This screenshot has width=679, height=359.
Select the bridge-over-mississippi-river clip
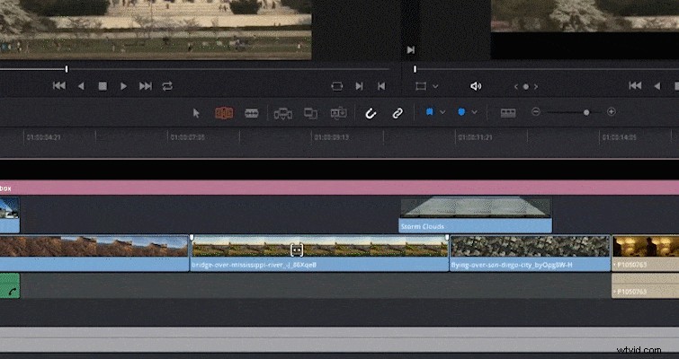(319, 253)
